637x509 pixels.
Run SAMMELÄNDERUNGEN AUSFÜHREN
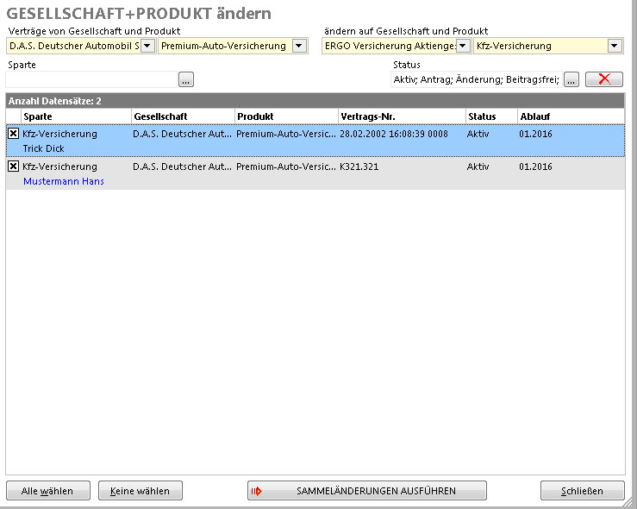coord(367,491)
